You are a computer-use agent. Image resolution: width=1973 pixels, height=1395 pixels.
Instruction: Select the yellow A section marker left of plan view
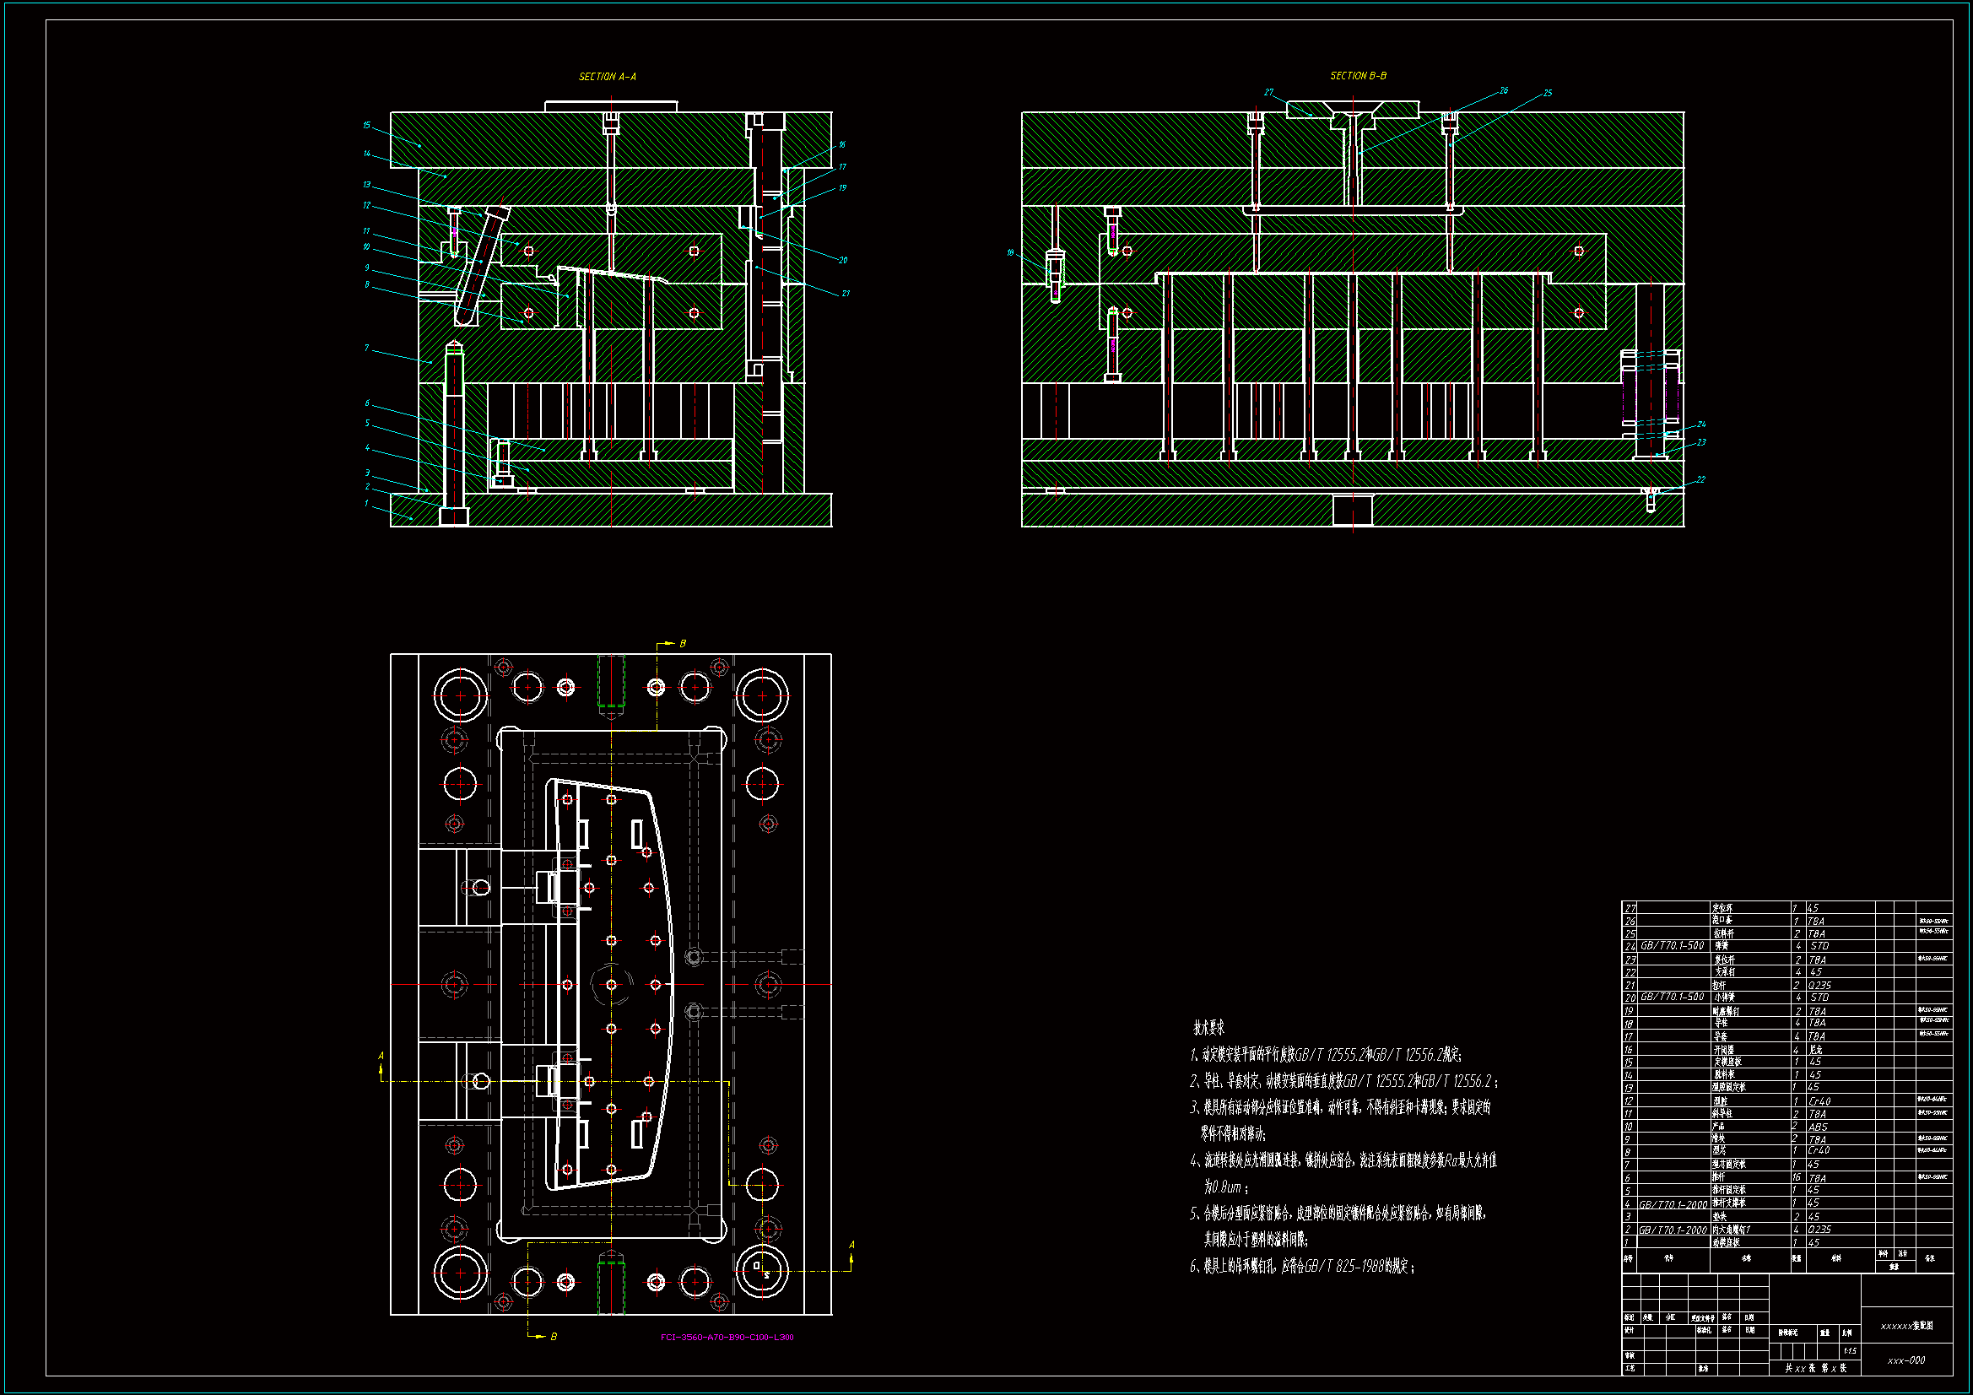(x=381, y=1056)
